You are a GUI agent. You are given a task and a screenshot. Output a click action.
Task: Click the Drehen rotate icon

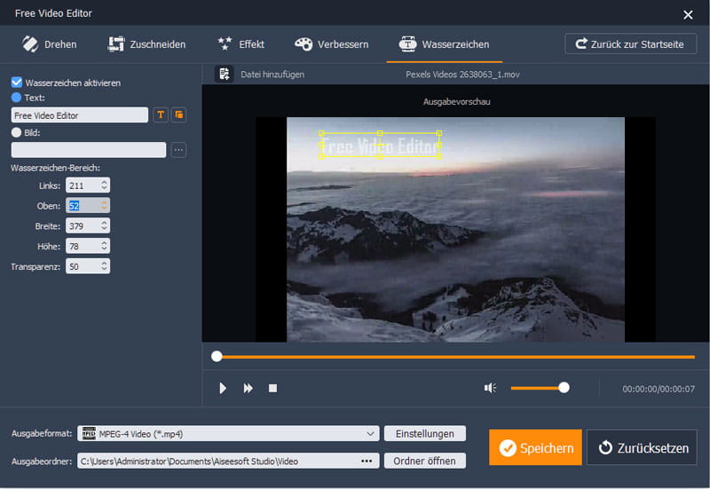(30, 44)
